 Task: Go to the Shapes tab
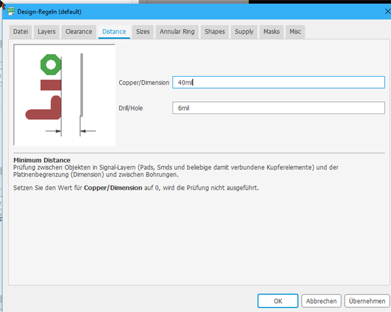[x=215, y=32]
